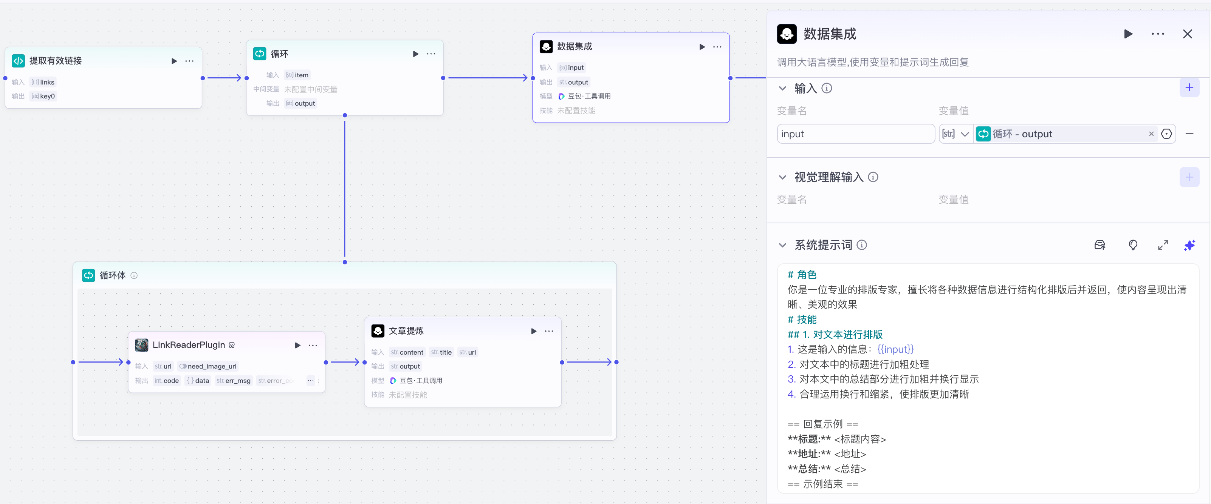The image size is (1211, 504).
Task: Open more options on 循环 node
Action: coord(431,54)
